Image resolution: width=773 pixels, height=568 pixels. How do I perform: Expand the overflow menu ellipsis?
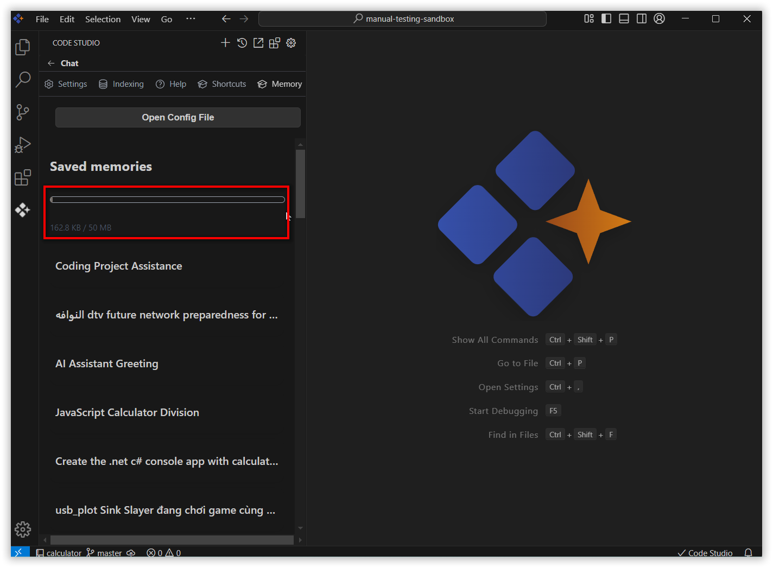pos(191,18)
